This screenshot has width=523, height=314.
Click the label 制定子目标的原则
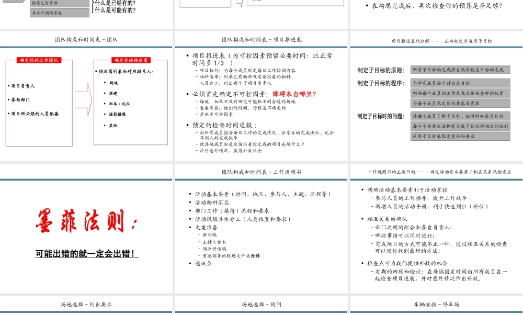point(381,70)
